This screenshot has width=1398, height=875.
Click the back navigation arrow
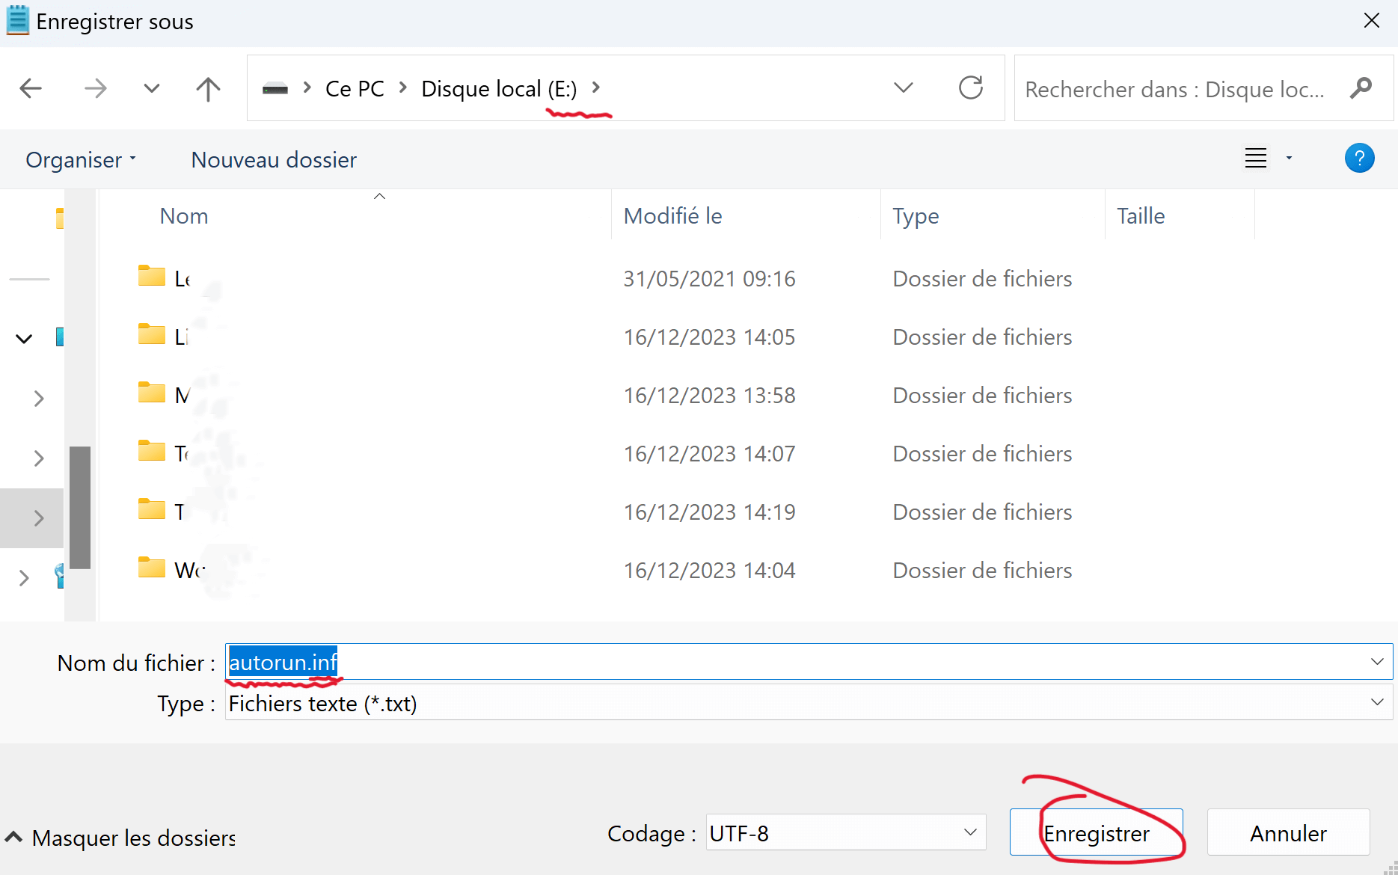point(31,89)
